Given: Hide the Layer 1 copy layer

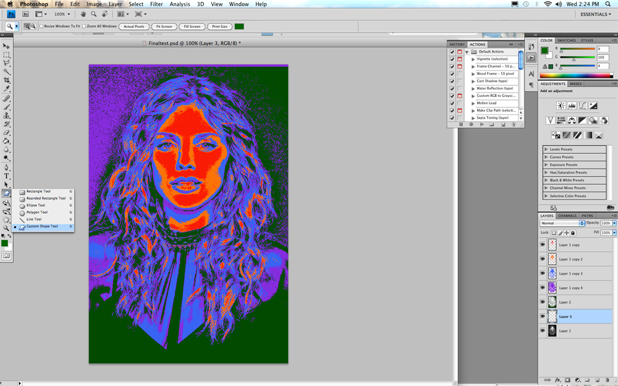Looking at the screenshot, I should click(x=543, y=245).
